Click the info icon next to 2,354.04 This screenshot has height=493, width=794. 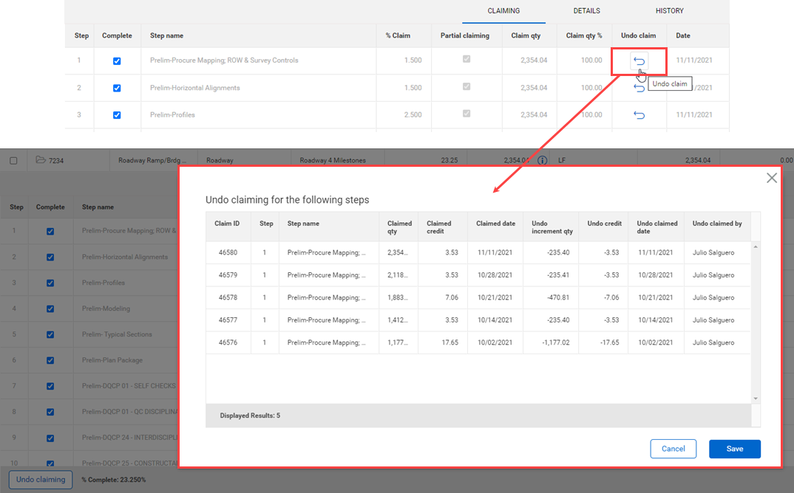pos(542,160)
